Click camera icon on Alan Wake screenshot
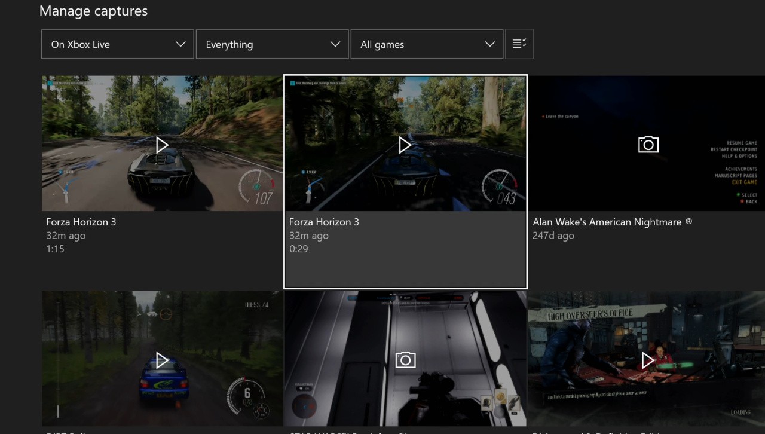 pos(648,145)
